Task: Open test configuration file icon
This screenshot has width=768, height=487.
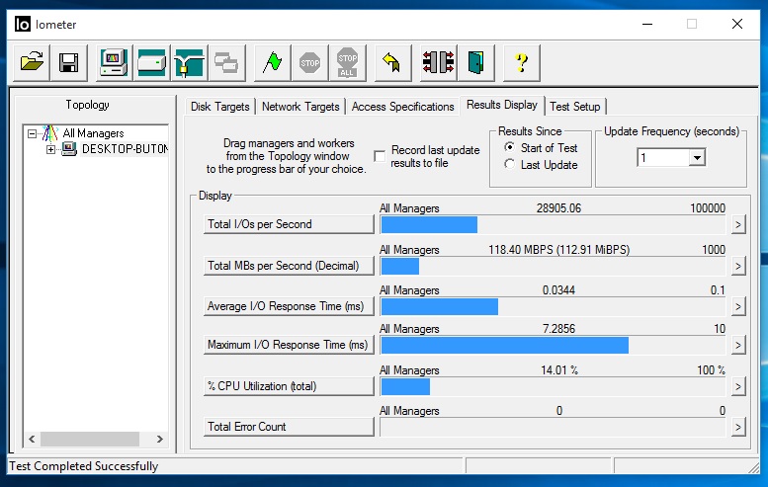Action: (32, 62)
